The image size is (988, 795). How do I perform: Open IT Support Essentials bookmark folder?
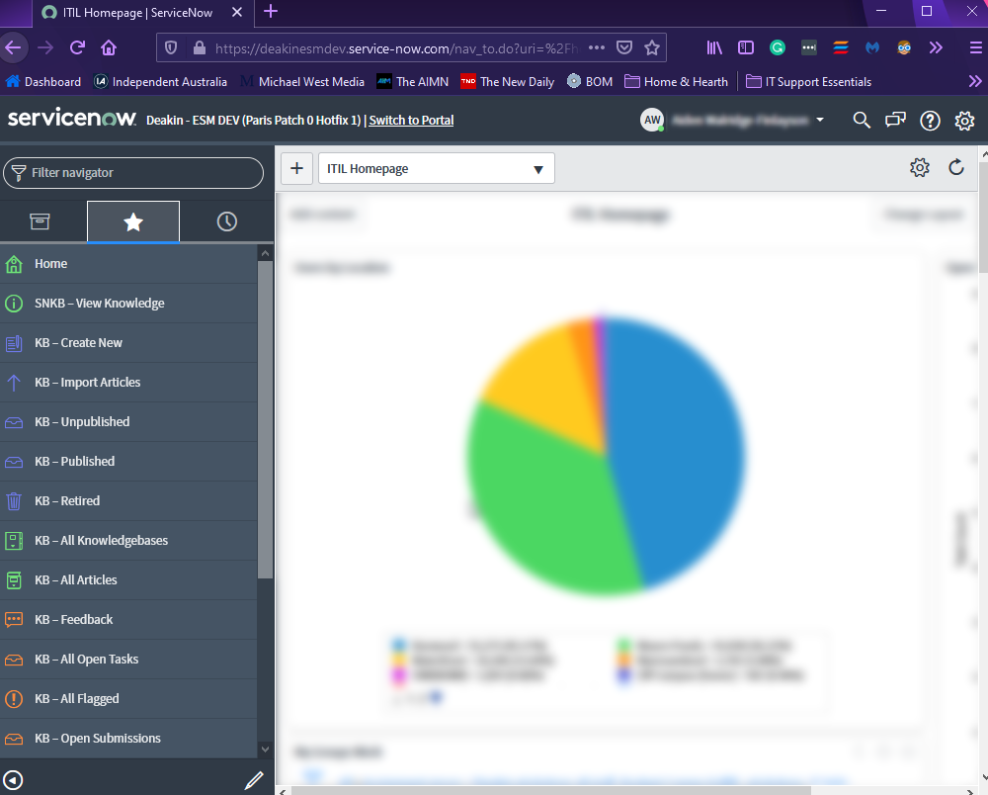(808, 82)
